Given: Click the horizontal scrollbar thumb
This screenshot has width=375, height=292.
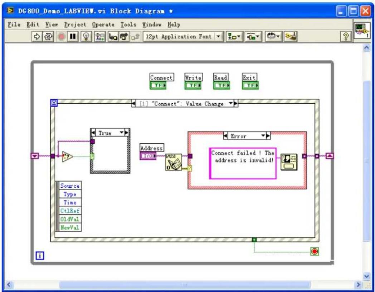Looking at the screenshot, I should [x=185, y=284].
